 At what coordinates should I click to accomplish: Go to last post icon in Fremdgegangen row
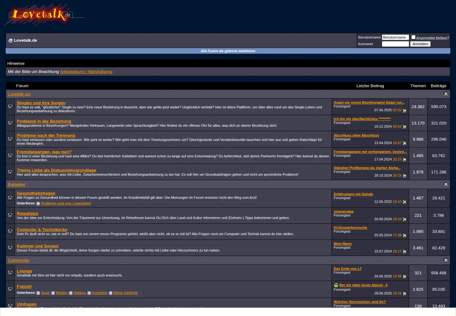pyautogui.click(x=404, y=160)
